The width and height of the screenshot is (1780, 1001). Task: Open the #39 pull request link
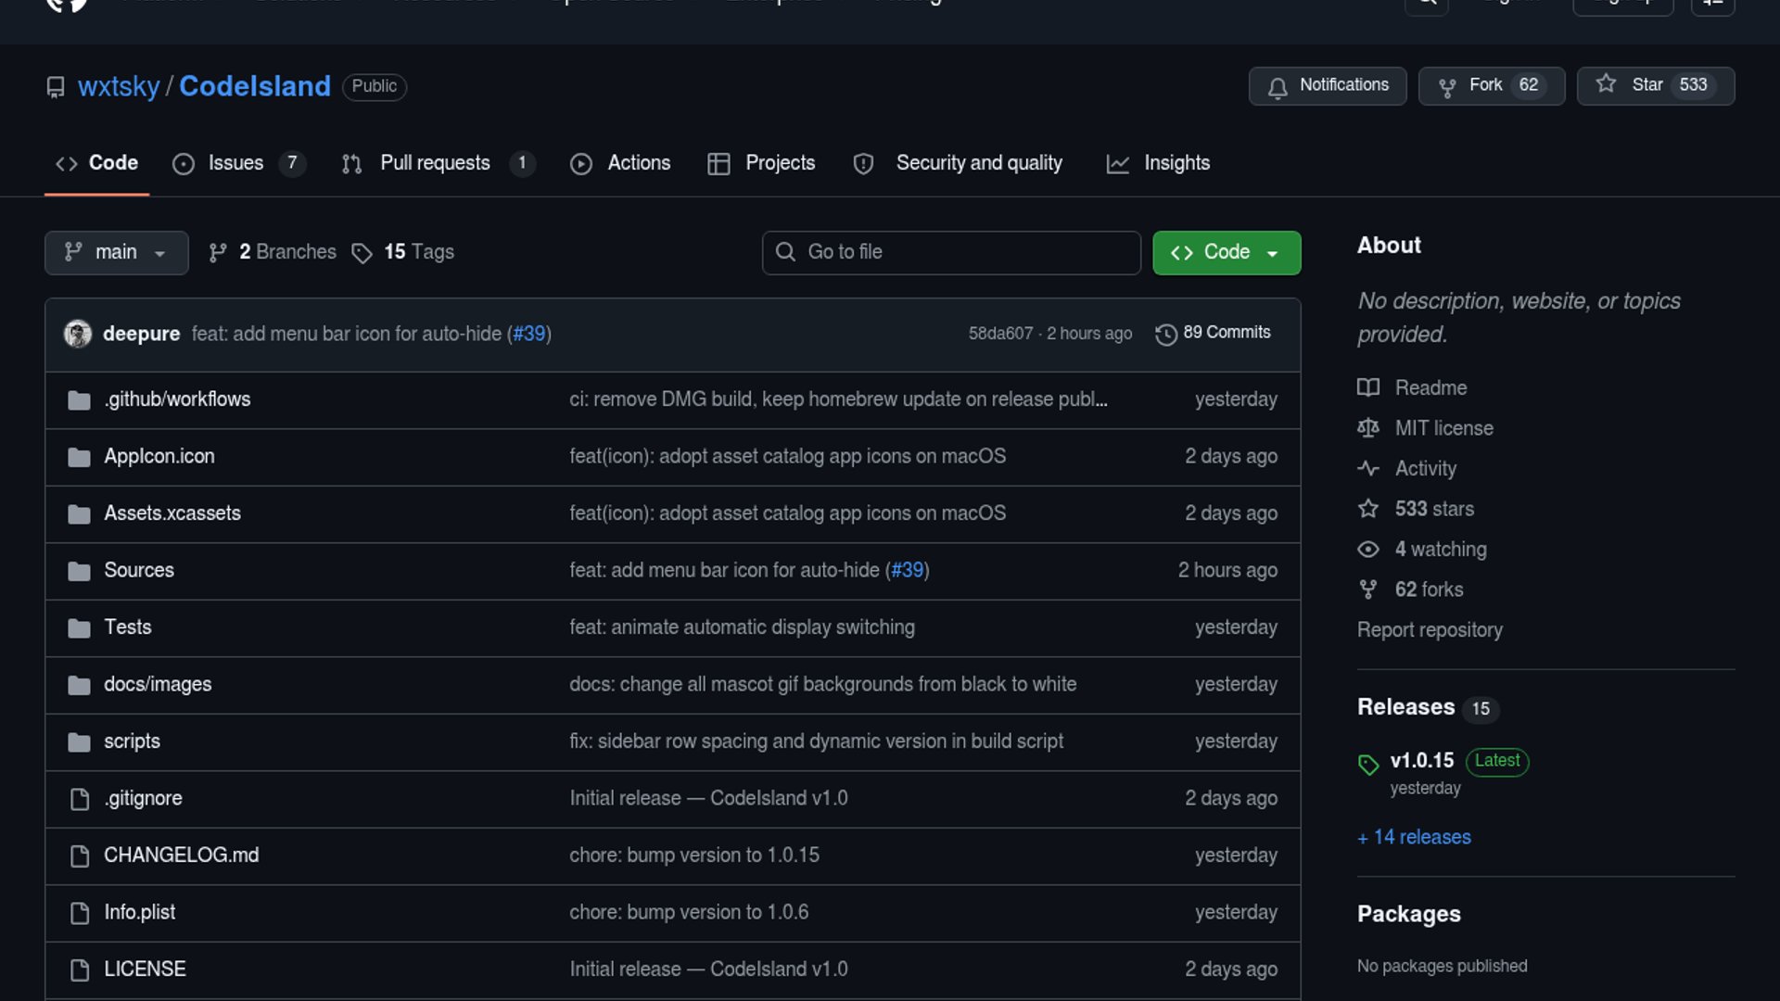[x=529, y=334]
